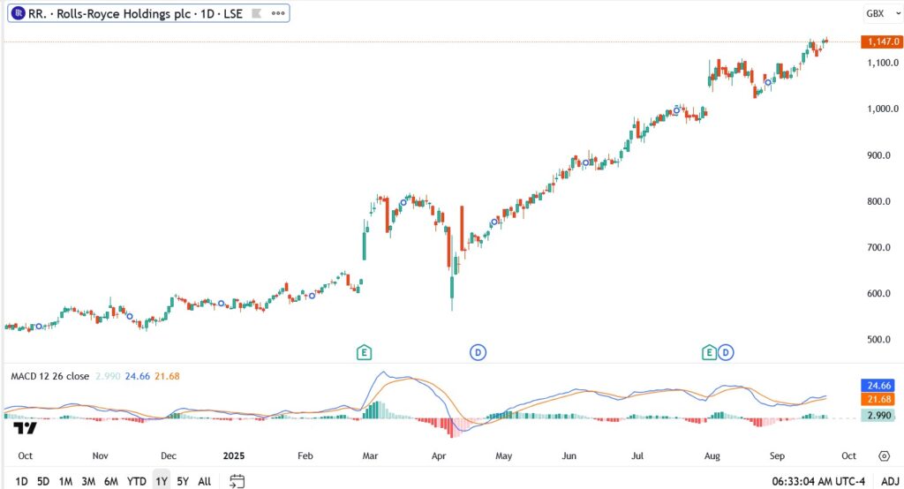Select the 1M time range
The width and height of the screenshot is (904, 489).
65,481
